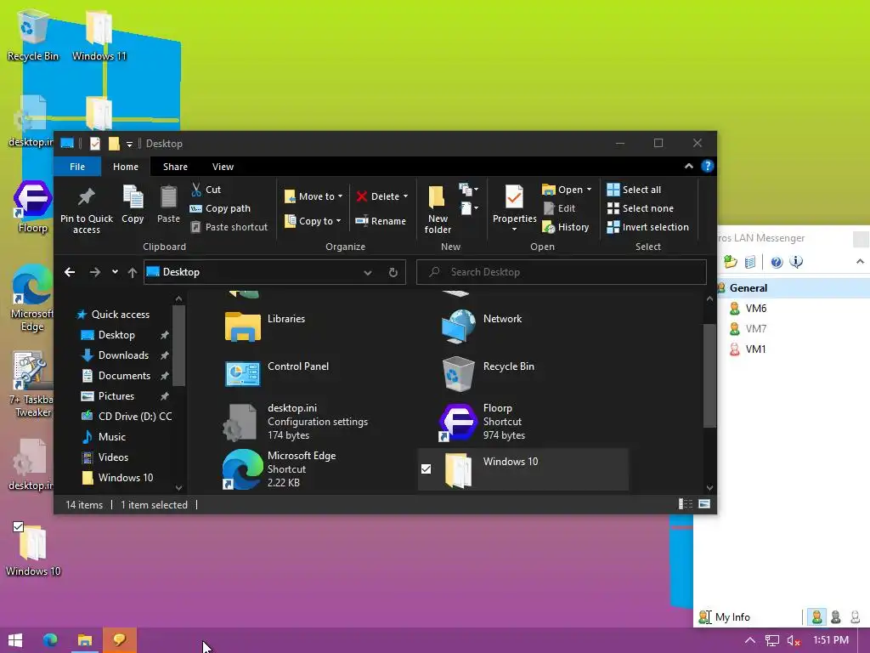Click Pin to Quick access icon
This screenshot has height=653, width=870.
coord(86,196)
